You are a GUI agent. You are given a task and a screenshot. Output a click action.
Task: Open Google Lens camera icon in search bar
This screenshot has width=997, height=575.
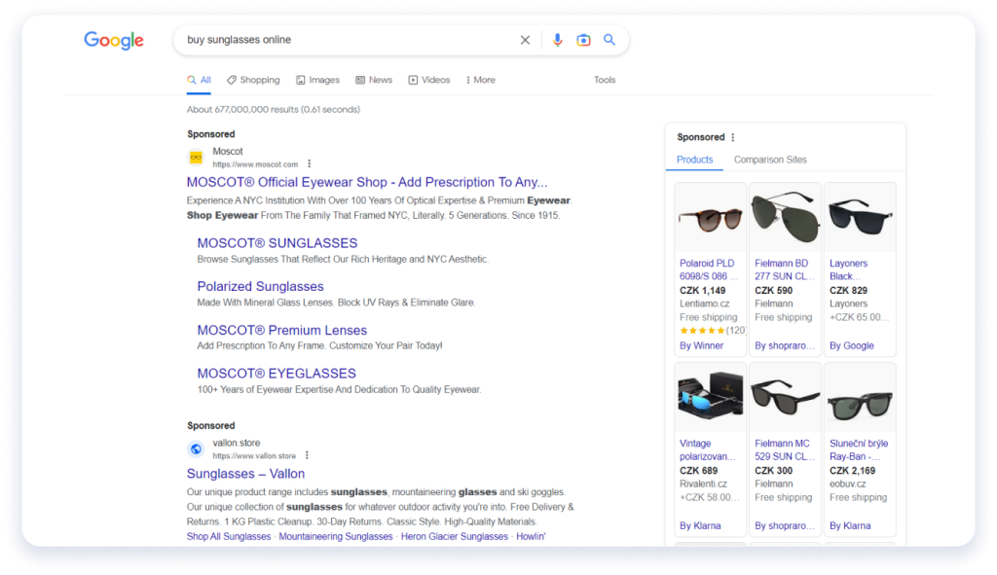[x=583, y=39]
